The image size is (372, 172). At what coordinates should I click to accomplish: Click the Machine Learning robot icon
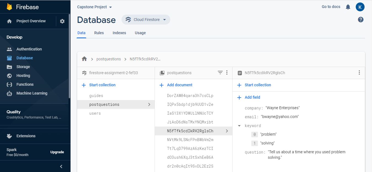pos(9,93)
